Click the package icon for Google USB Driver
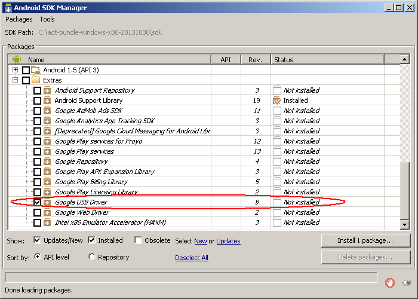The width and height of the screenshot is (418, 299). click(x=47, y=202)
